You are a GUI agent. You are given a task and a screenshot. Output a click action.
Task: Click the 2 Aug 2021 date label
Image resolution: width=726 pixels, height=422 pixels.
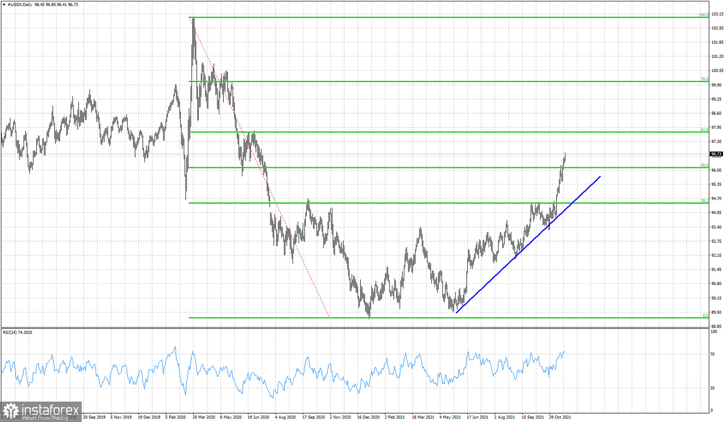tap(505, 417)
